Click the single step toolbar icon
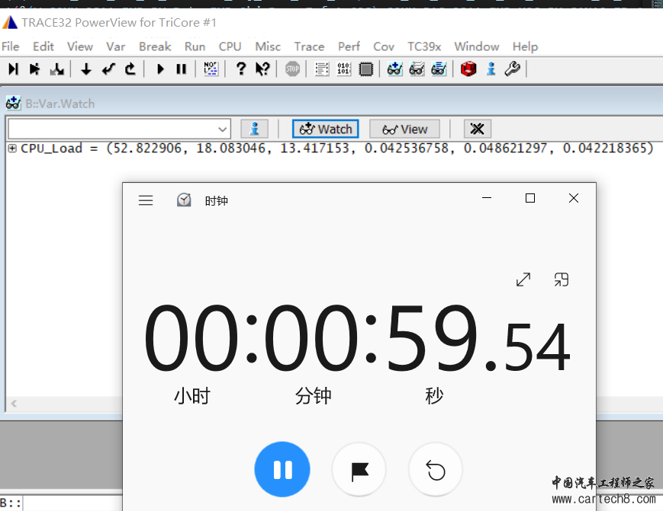Viewport: 663px width, 511px height. tap(13, 69)
